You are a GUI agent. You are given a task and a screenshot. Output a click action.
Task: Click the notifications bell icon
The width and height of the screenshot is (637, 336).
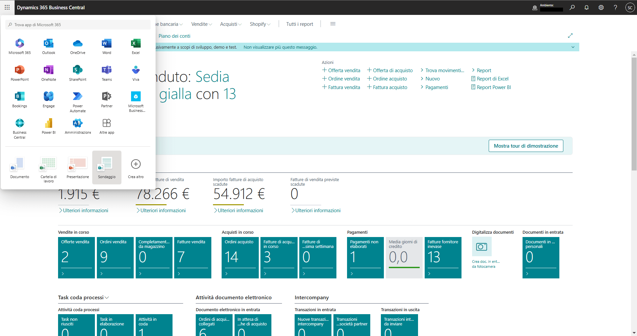(x=587, y=7)
